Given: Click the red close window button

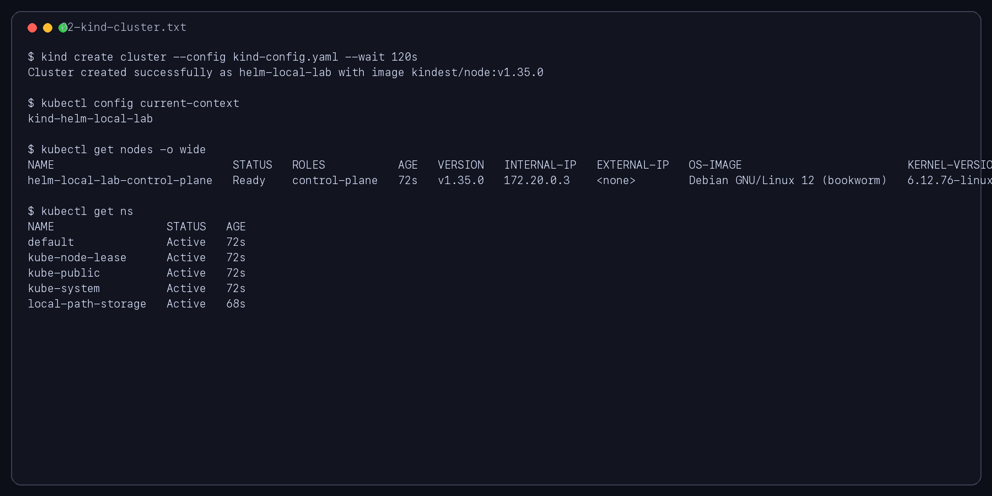Looking at the screenshot, I should [x=32, y=28].
